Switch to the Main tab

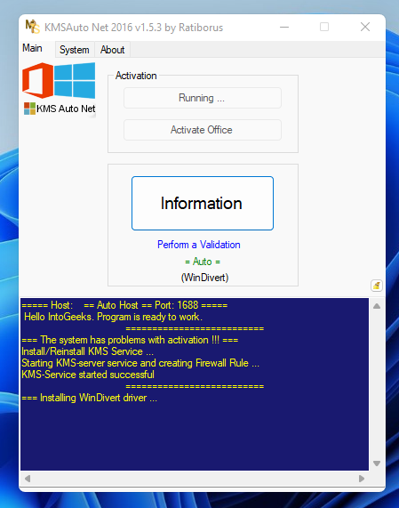(x=32, y=48)
